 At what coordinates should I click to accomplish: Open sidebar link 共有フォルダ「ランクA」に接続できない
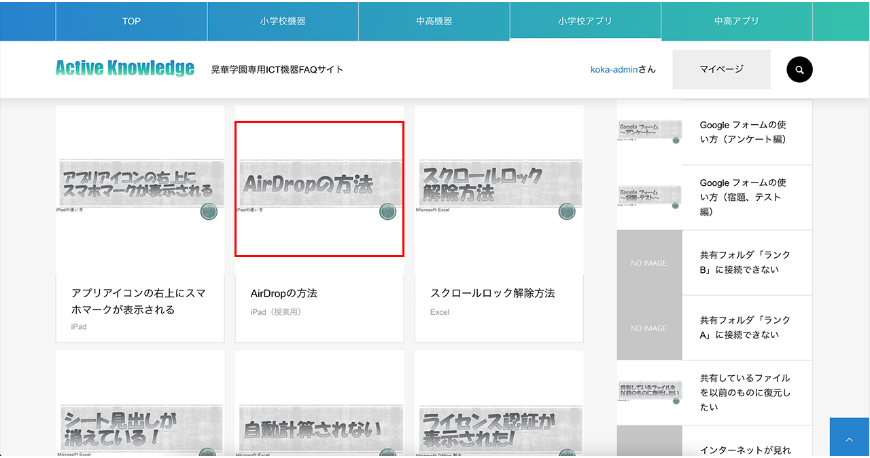coord(746,327)
